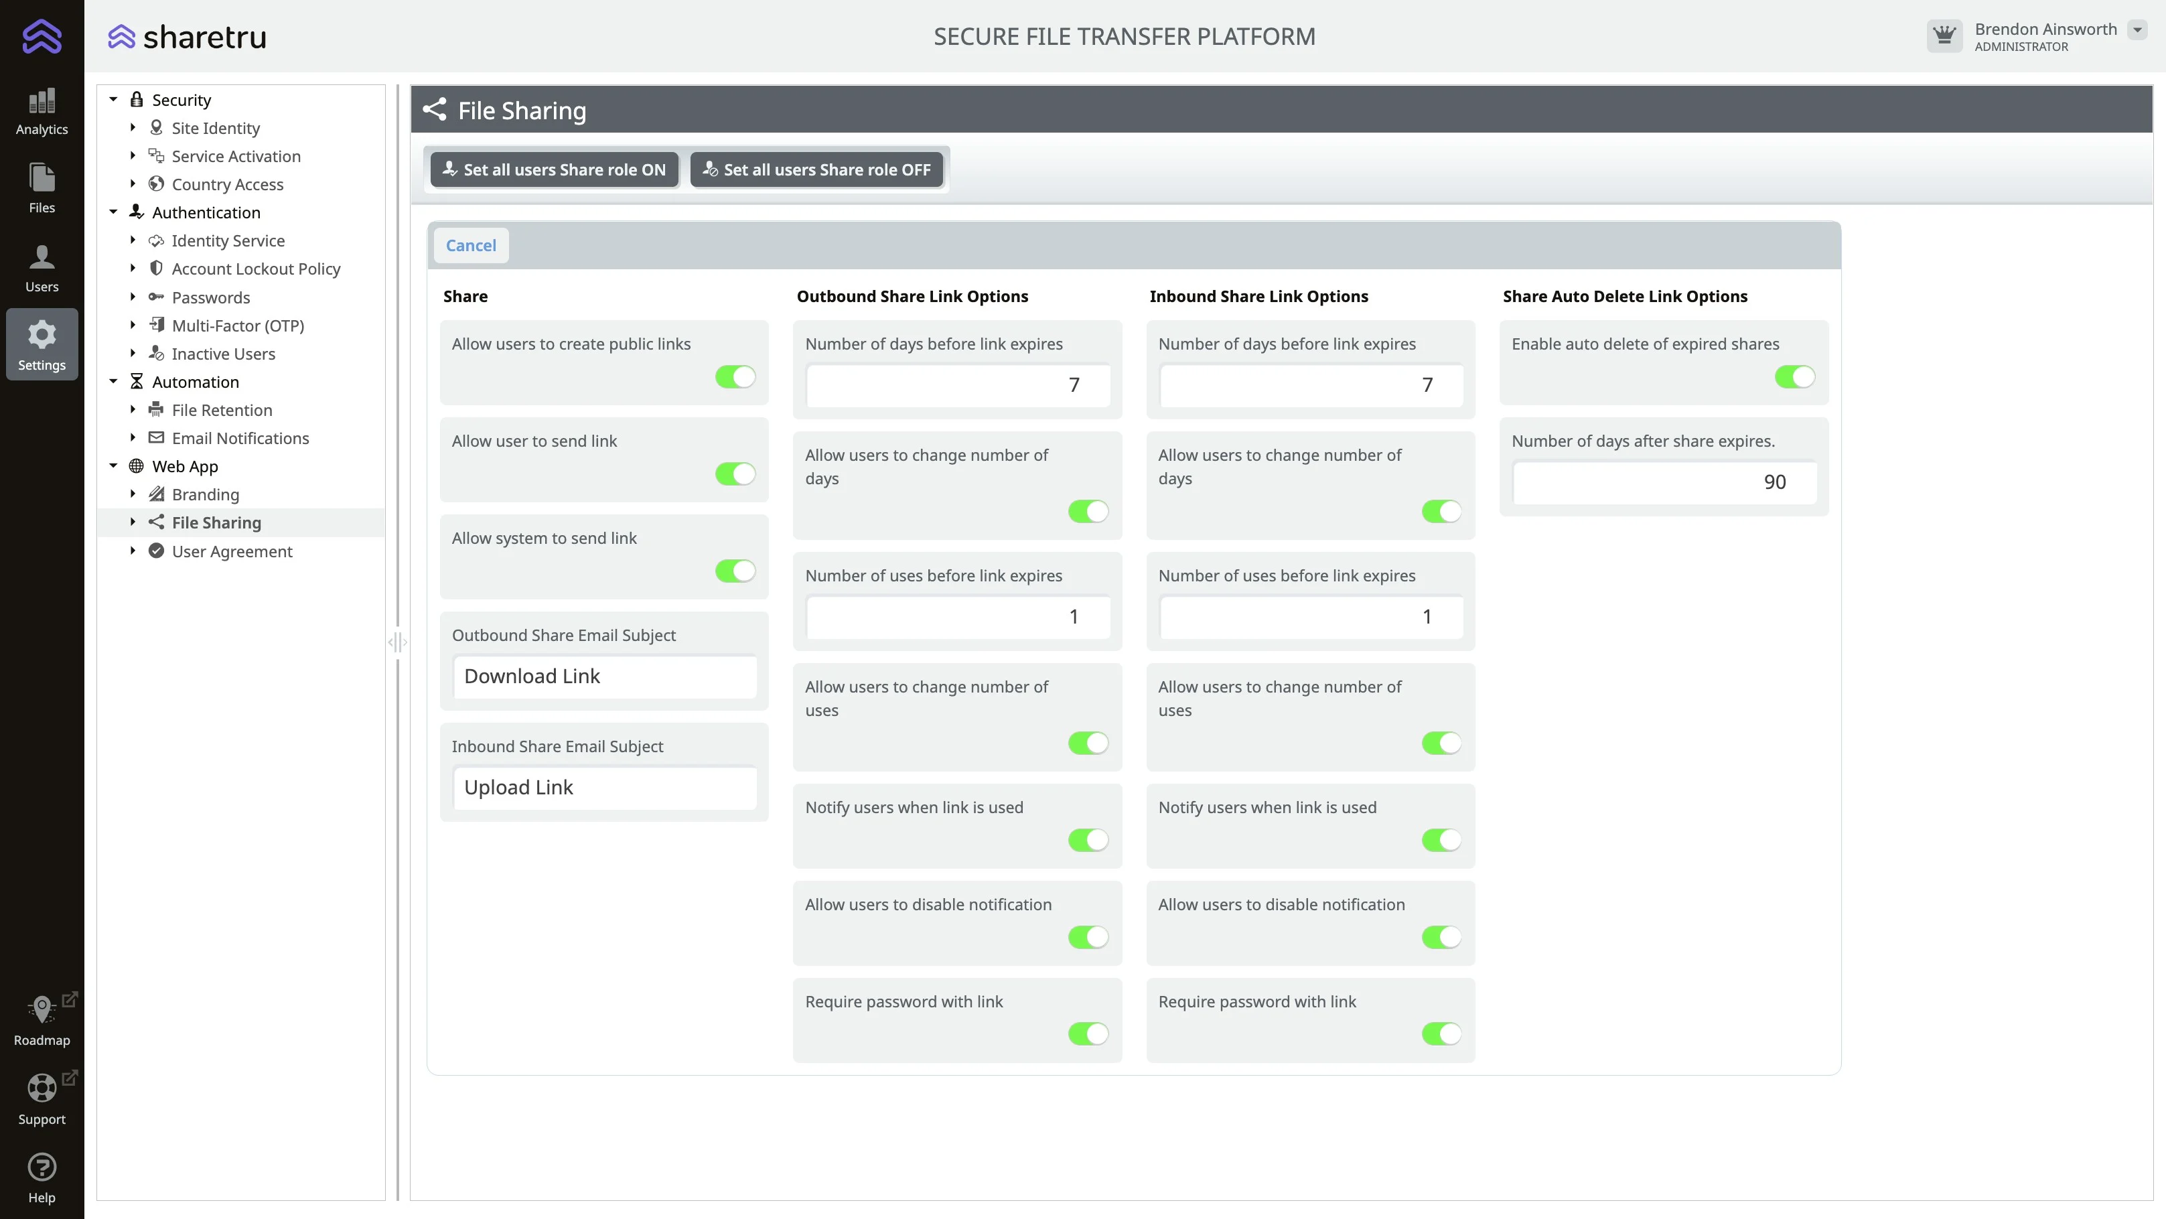This screenshot has width=2166, height=1219.
Task: Click the panel splitter handle between panes
Action: click(x=398, y=642)
